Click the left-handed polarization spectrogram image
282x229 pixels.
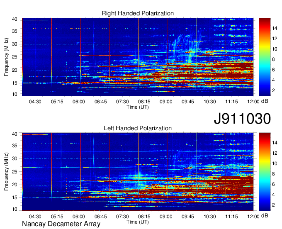click(138, 172)
